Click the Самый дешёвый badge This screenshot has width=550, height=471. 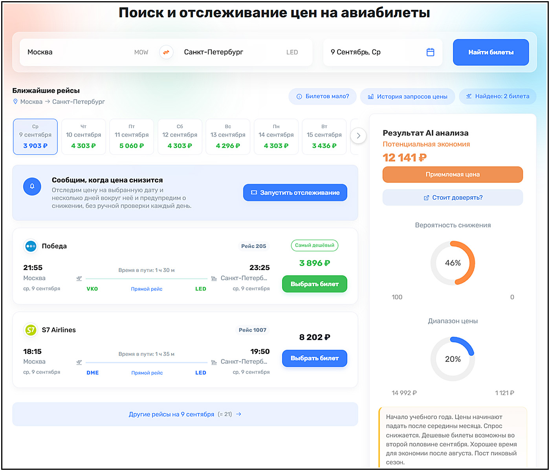[x=315, y=245]
